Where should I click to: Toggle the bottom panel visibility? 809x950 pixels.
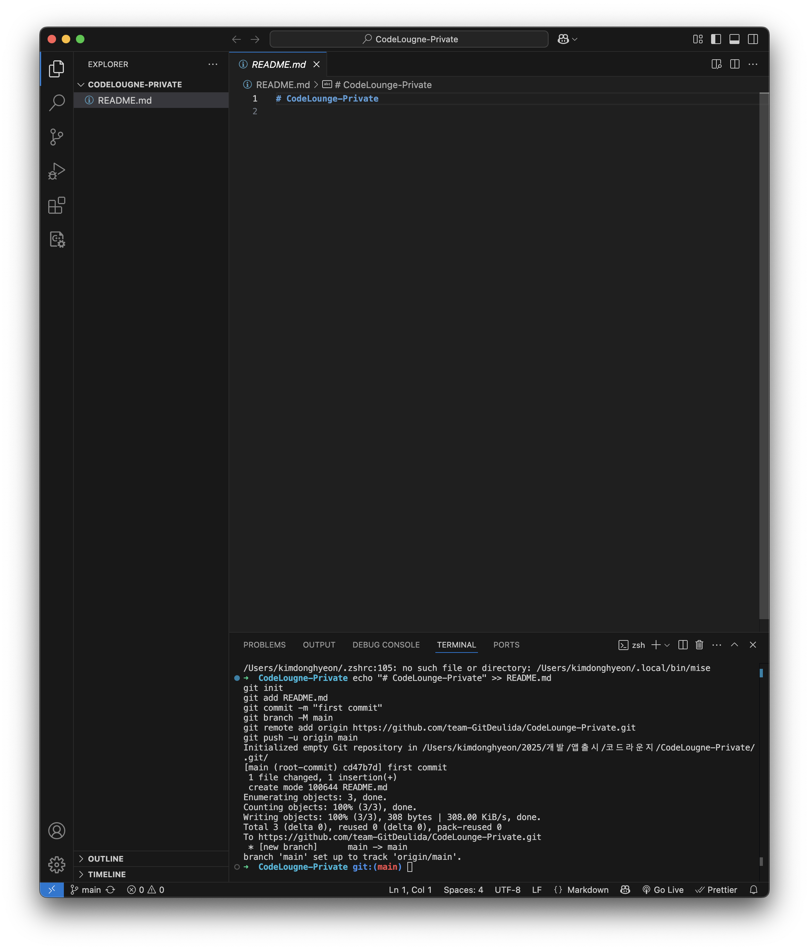[x=734, y=39]
